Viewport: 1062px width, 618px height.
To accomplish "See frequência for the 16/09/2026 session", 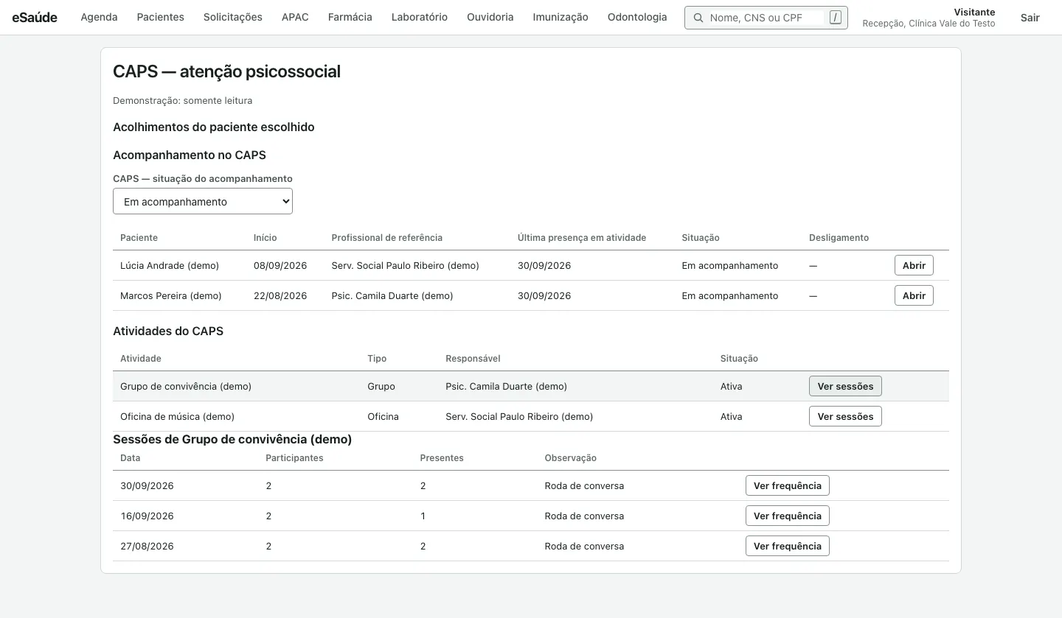I will pyautogui.click(x=788, y=516).
